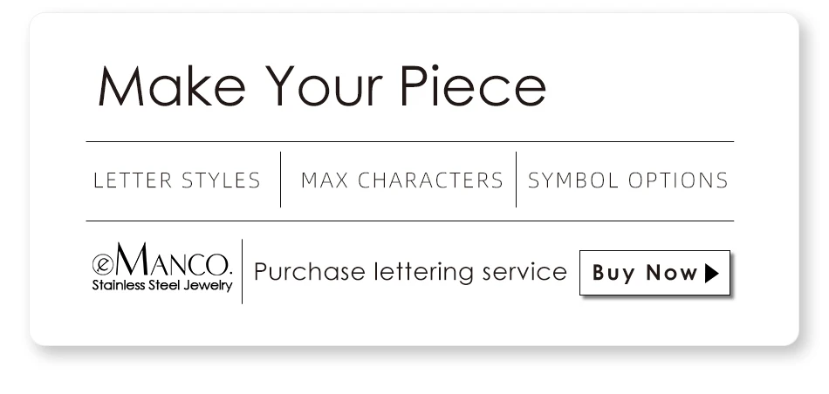This screenshot has height=394, width=829.
Task: Click the word Make in the heading
Action: tap(172, 86)
